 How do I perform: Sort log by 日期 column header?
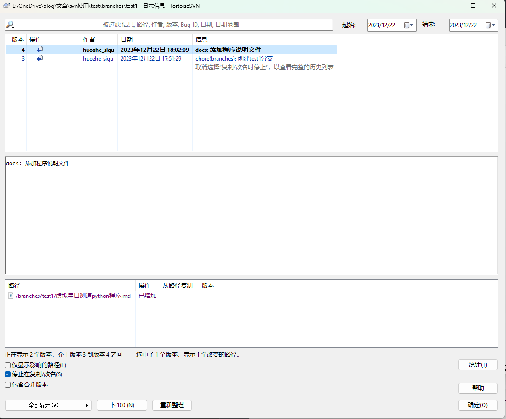tap(127, 39)
